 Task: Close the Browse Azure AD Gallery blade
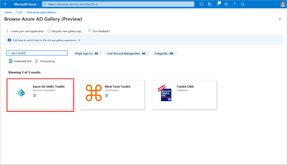[280, 19]
